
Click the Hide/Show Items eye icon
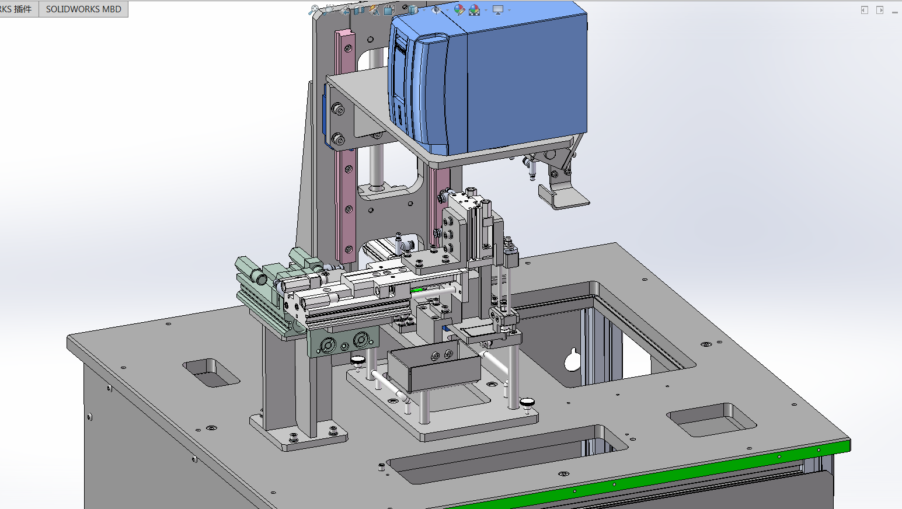pyautogui.click(x=436, y=10)
